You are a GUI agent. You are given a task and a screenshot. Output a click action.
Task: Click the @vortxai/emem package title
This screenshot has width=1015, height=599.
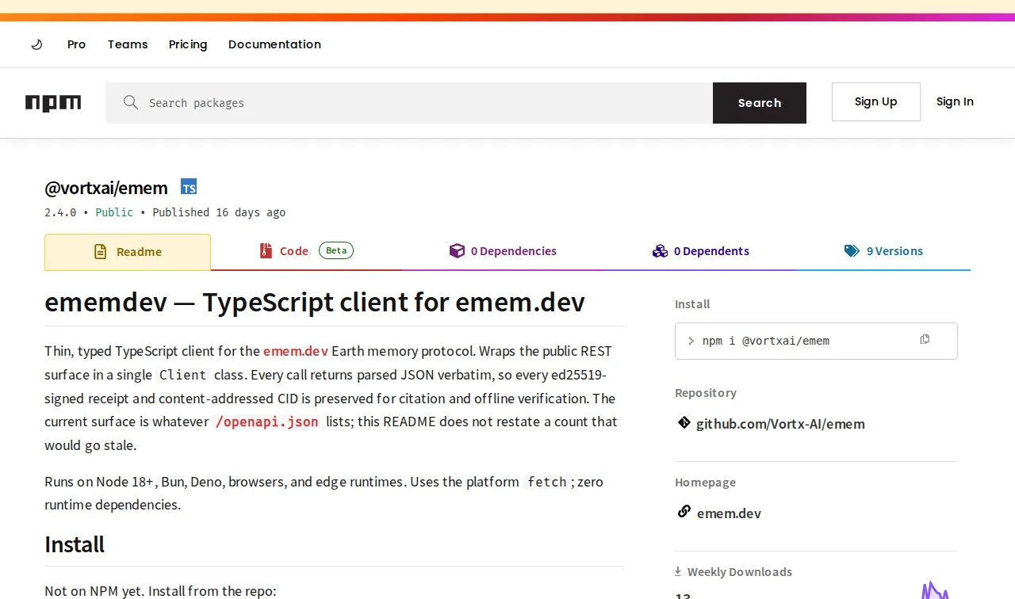tap(106, 188)
